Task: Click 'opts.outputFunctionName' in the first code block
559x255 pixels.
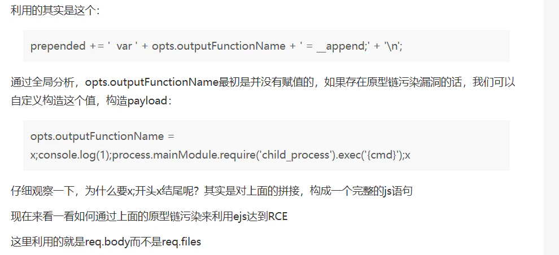Action: (x=219, y=46)
